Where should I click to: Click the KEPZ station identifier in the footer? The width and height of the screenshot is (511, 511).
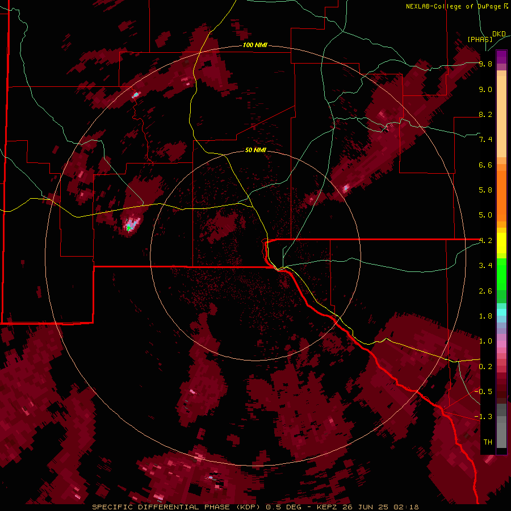click(328, 507)
